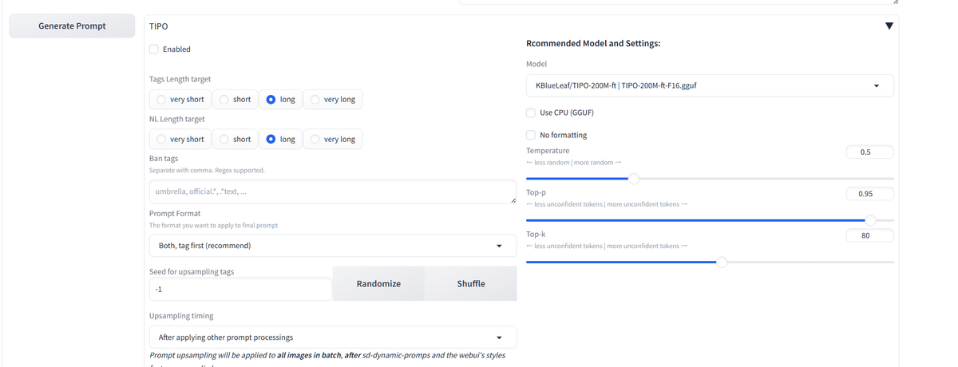
Task: Toggle the No formatting checkbox
Action: (x=532, y=135)
